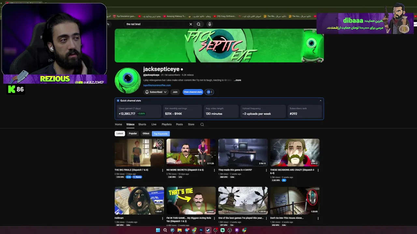This screenshot has height=234, width=417.
Task: Open 'Don't Go into This House Alone' thumbnail
Action: [x=295, y=201]
